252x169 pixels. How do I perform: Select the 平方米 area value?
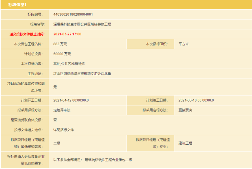(x=184, y=44)
